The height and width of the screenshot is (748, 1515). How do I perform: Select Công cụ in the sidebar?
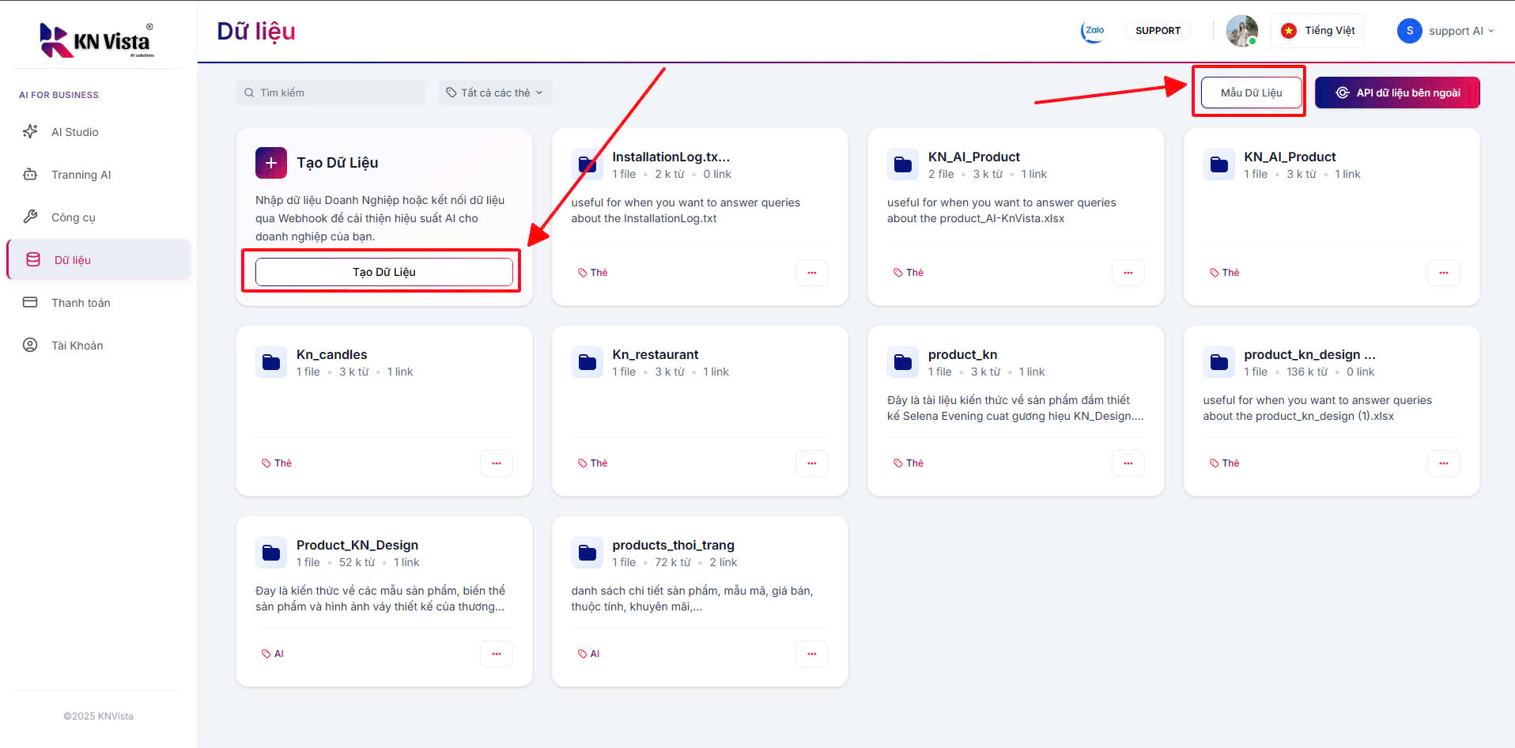73,217
